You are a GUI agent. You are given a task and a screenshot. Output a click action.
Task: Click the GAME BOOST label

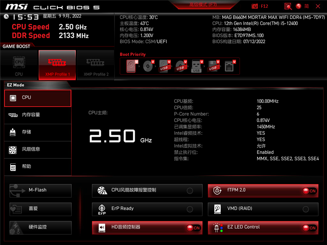pos(16,46)
